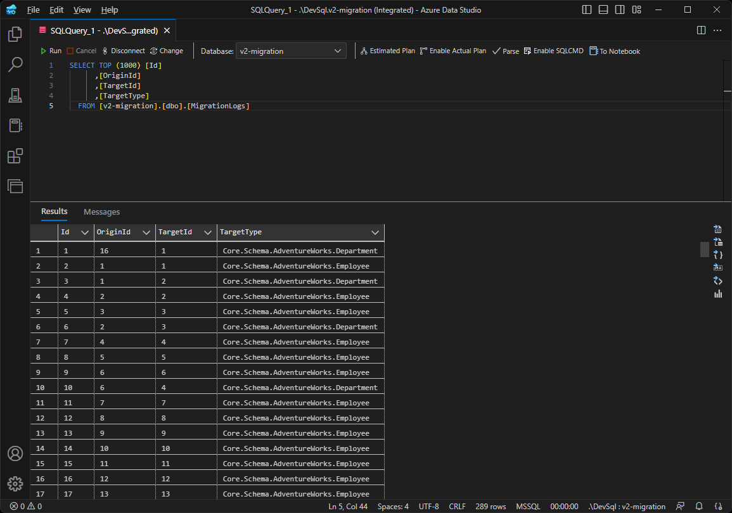
Task: Change UTF-8 file encoding
Action: click(x=428, y=507)
